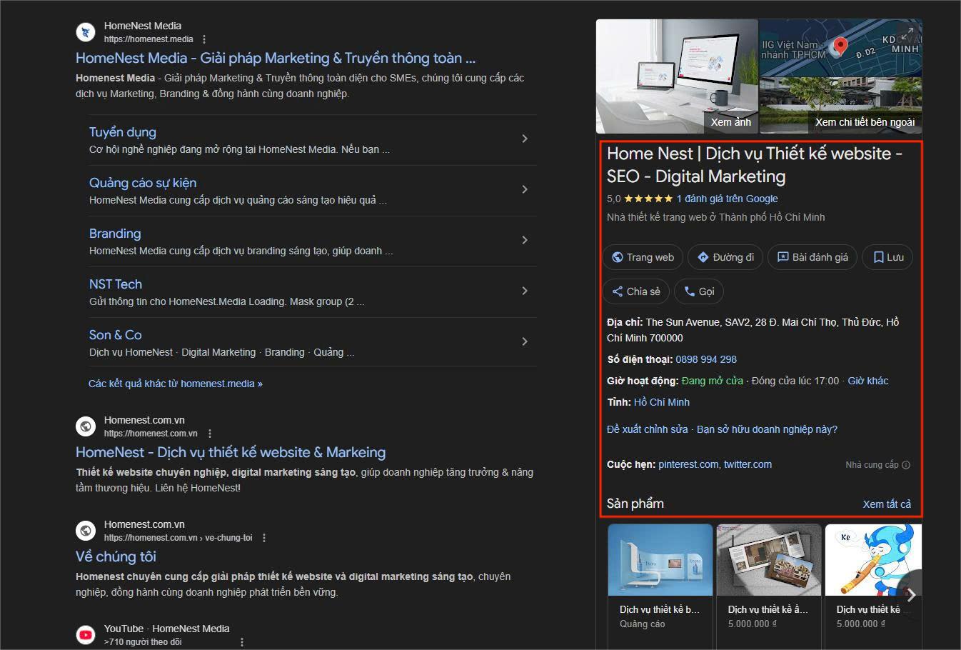
Task: Open the NST Tech sitelink
Action: tap(116, 284)
